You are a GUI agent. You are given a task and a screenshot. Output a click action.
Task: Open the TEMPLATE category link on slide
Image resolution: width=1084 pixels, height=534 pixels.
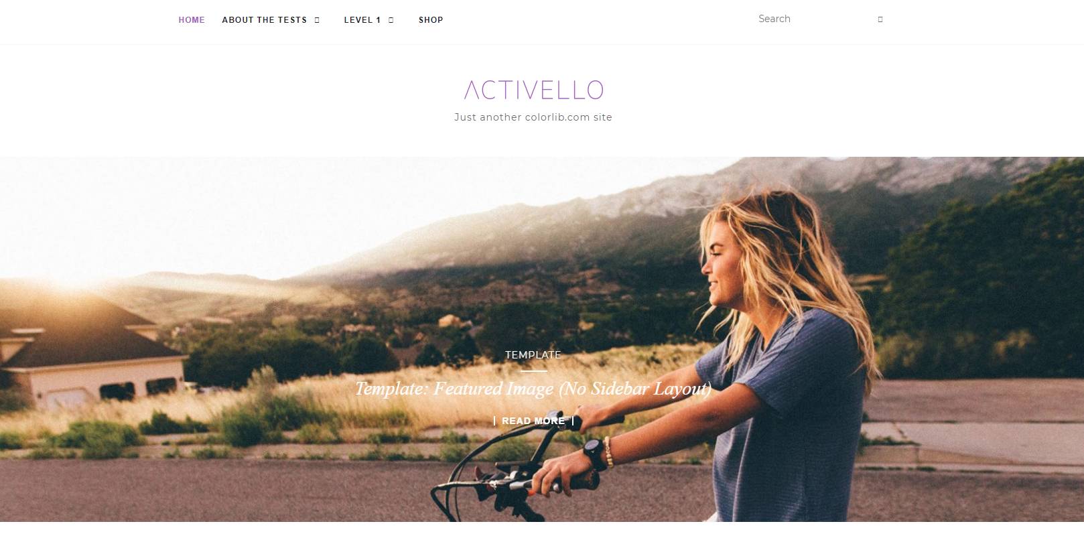pyautogui.click(x=533, y=355)
